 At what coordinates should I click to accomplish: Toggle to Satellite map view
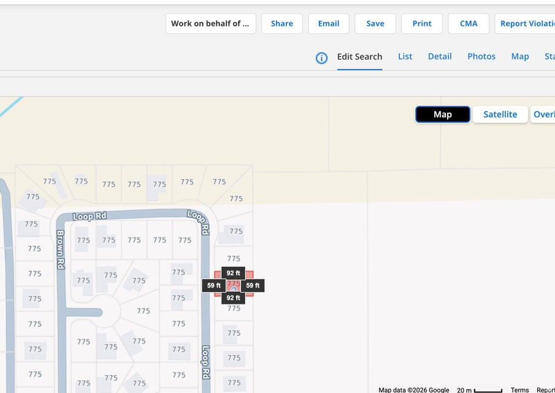pyautogui.click(x=500, y=114)
